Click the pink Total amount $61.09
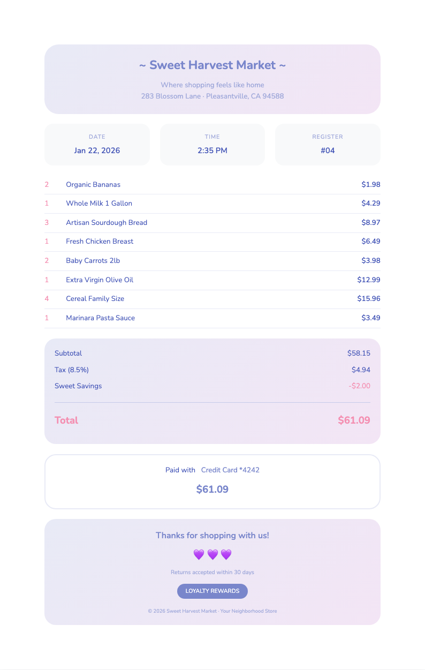Image resolution: width=425 pixels, height=670 pixels. coord(354,420)
